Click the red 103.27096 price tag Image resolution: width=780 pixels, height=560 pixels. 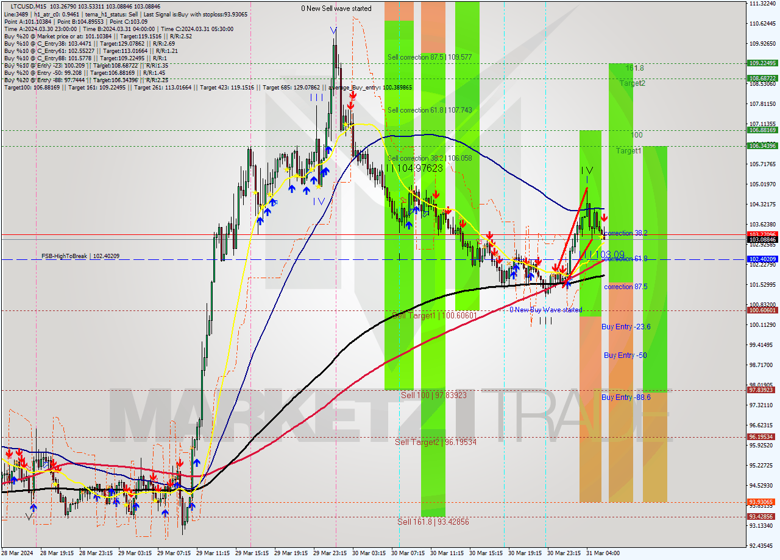(x=762, y=234)
